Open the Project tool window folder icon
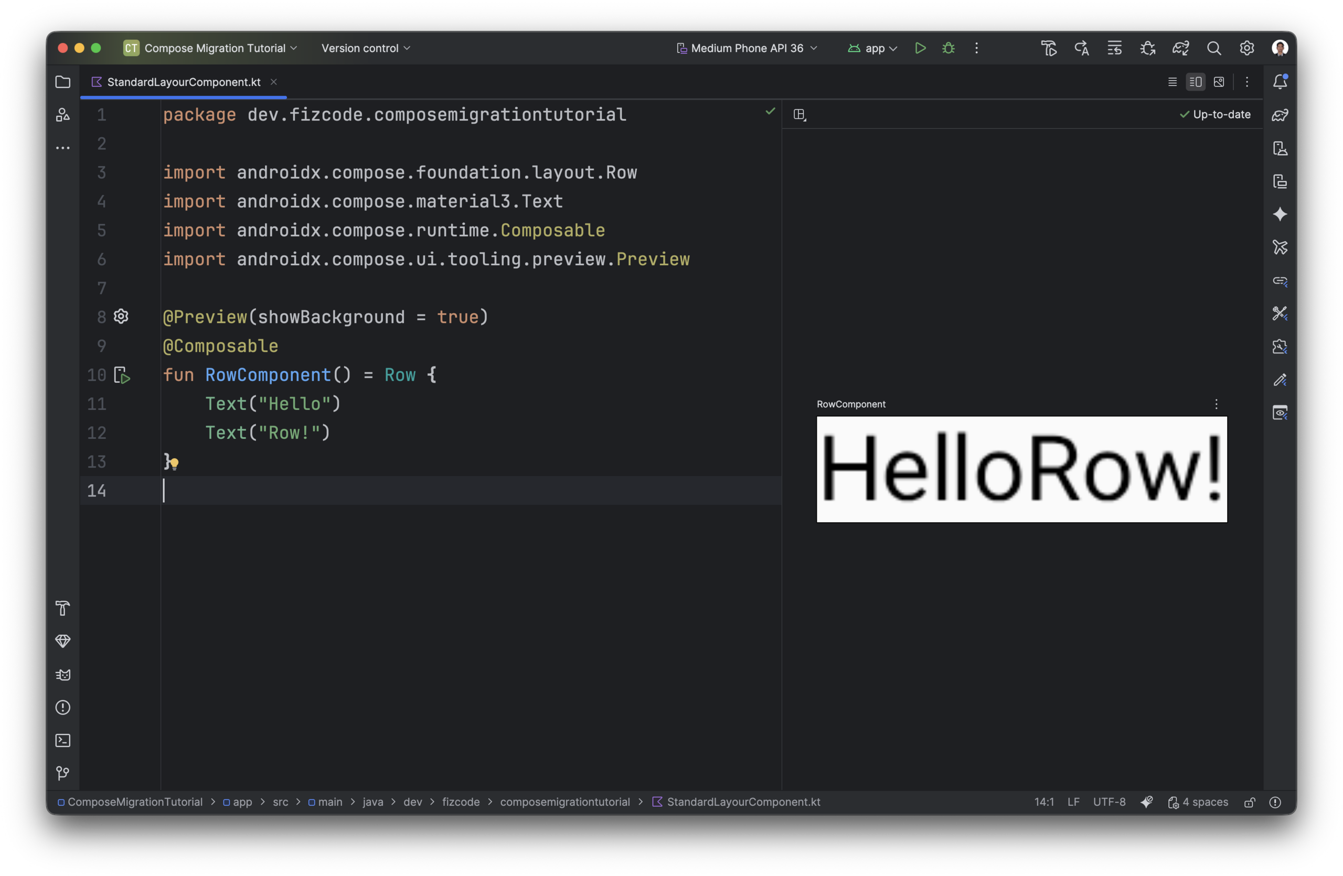The height and width of the screenshot is (876, 1343). [62, 82]
